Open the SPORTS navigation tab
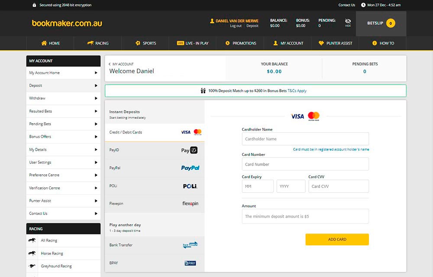 (x=145, y=43)
